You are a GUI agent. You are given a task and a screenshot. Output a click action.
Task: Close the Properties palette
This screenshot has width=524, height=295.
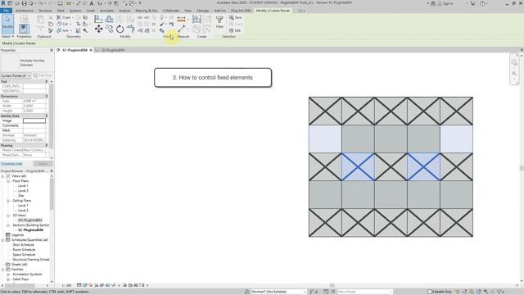coord(52,50)
